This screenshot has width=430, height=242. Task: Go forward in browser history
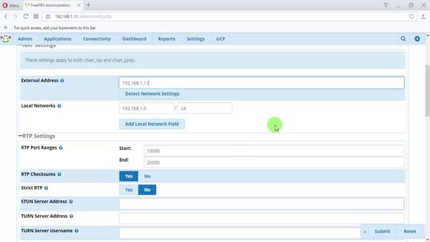15,16
